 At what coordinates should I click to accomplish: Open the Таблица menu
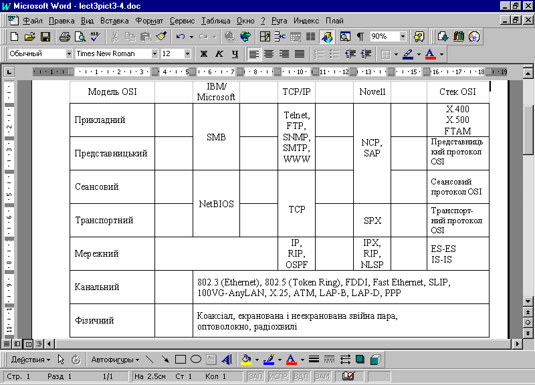click(215, 21)
